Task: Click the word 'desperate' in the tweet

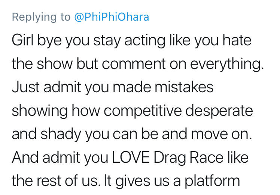Action: pos(219,111)
